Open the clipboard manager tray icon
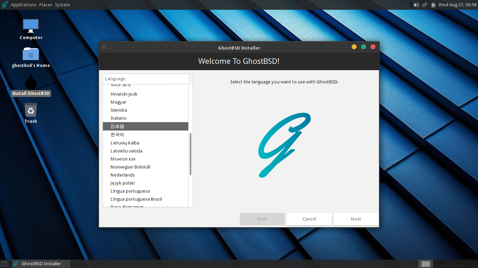The image size is (478, 268). pyautogui.click(x=434, y=5)
